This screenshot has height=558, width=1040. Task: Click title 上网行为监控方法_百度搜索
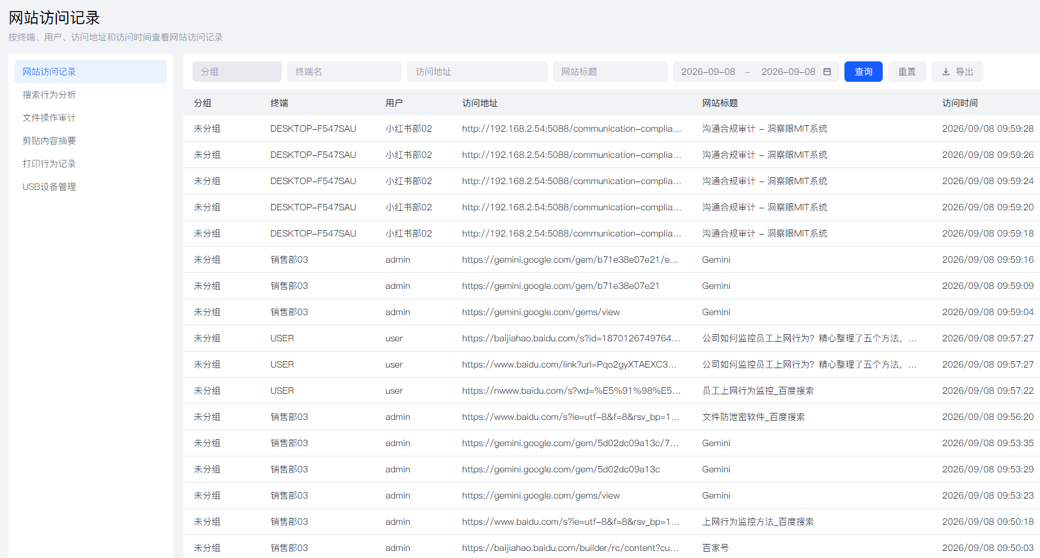[757, 522]
